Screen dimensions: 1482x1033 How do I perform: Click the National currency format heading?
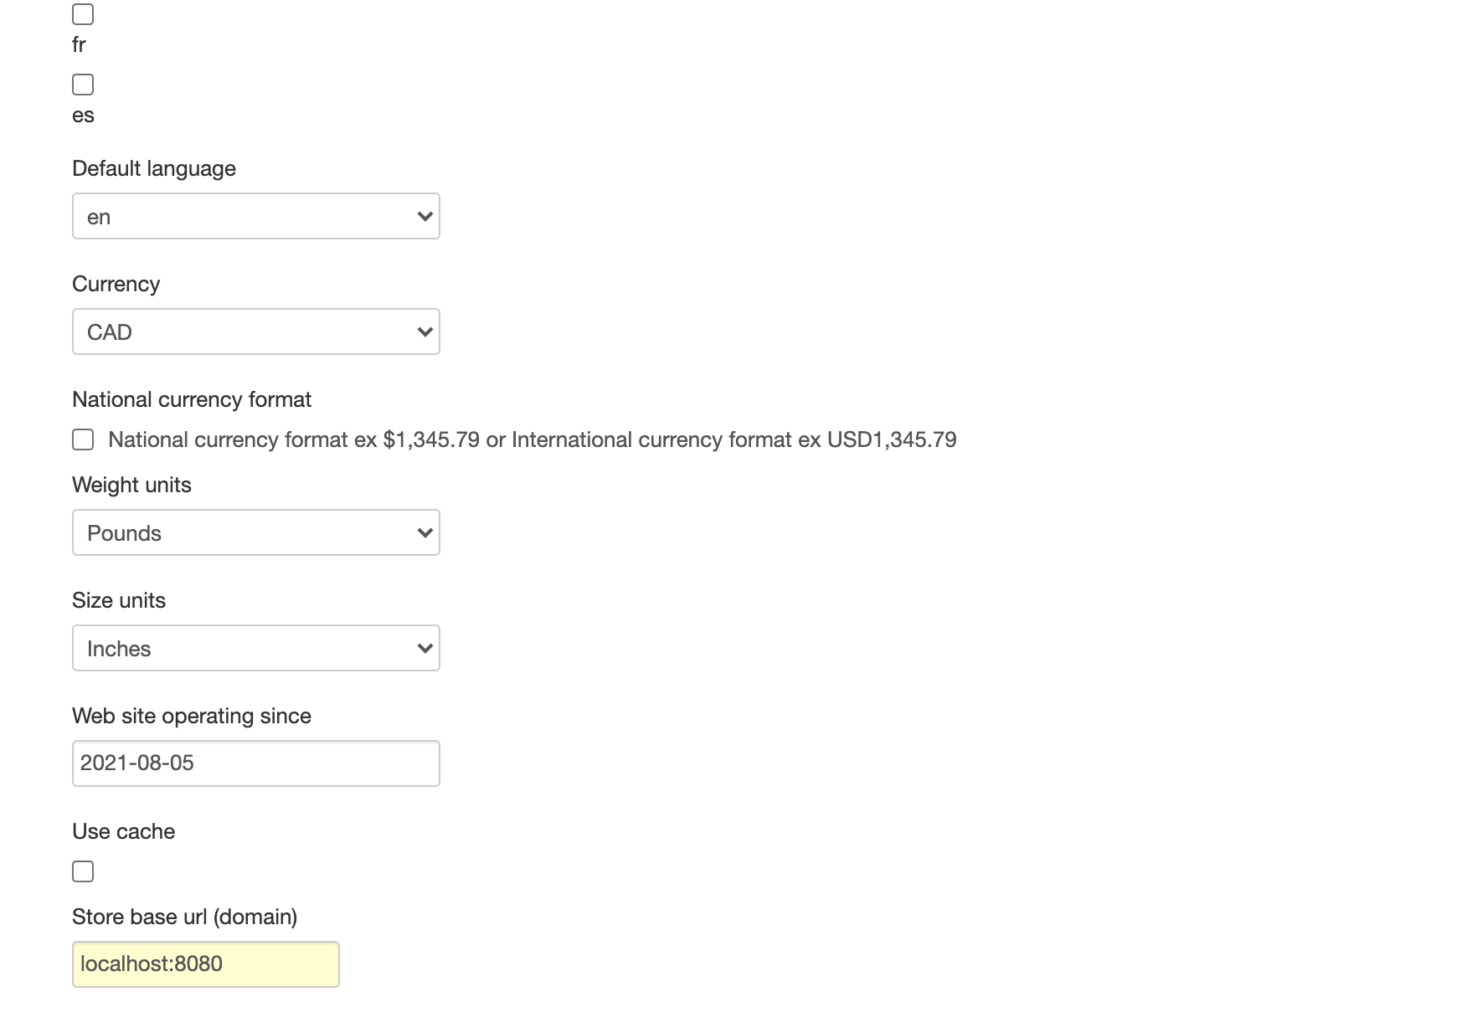[x=192, y=399]
